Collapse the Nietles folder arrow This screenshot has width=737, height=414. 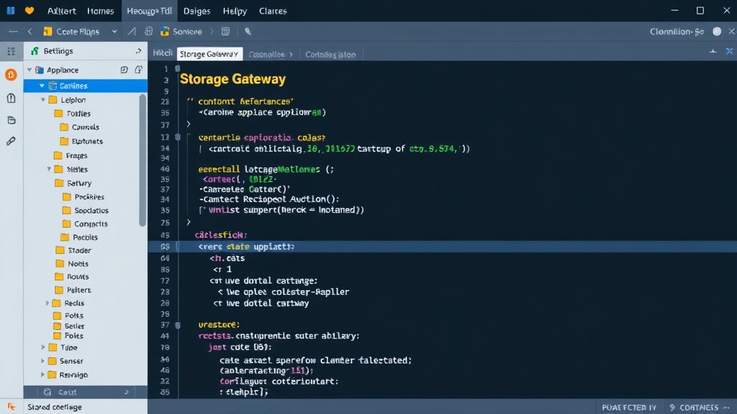click(x=49, y=169)
